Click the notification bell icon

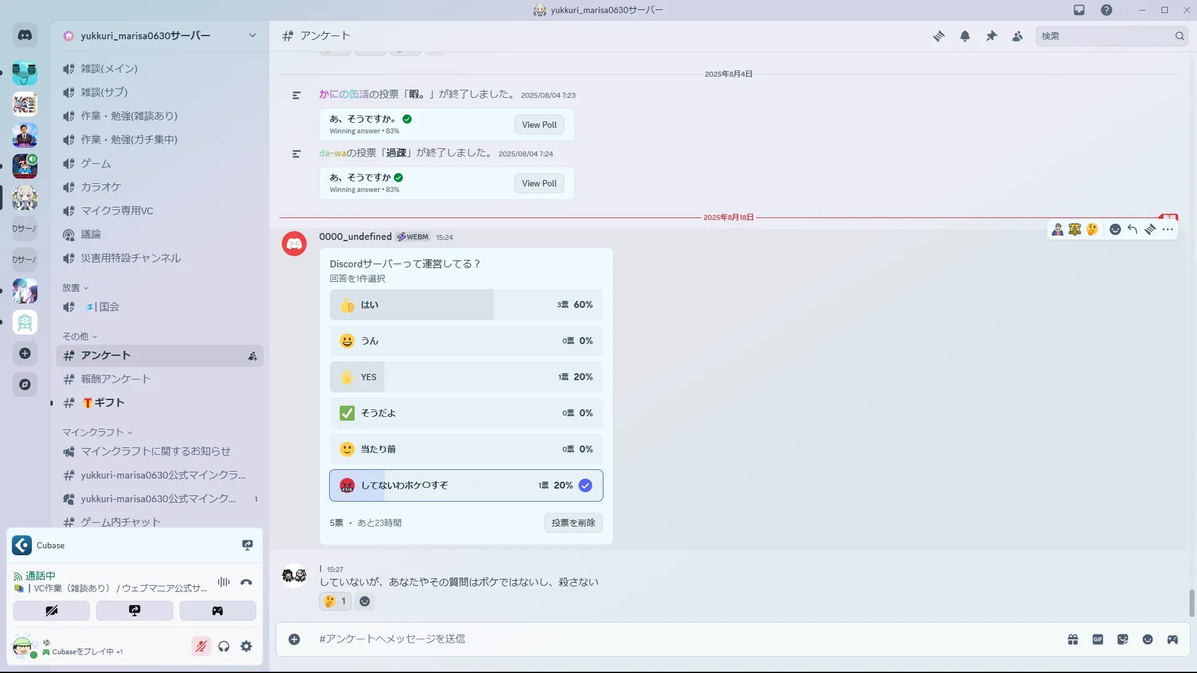coord(965,36)
